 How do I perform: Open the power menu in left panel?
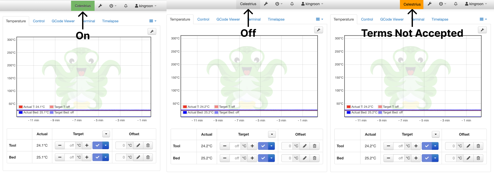(113, 6)
